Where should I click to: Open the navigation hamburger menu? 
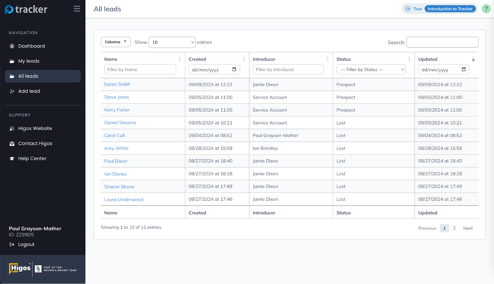[77, 9]
